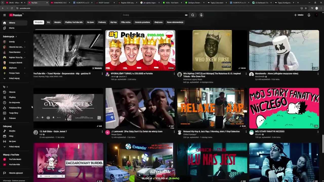
Task: Open Grendy subscription channel
Action: (x=14, y=42)
